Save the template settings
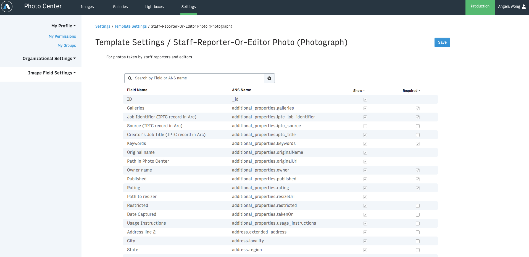This screenshot has width=529, height=257. tap(442, 42)
